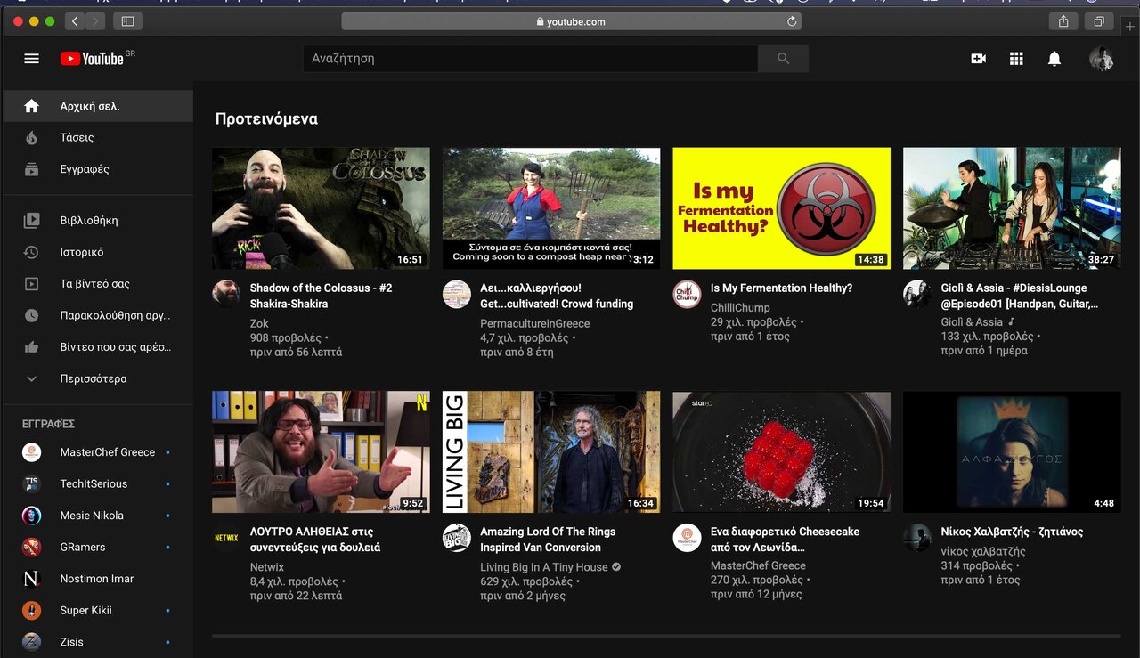This screenshot has width=1140, height=658.
Task: Open νίκος χαλβατζής channel avatar
Action: point(917,538)
